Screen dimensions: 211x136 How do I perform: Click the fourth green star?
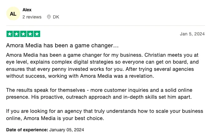tap(30, 34)
